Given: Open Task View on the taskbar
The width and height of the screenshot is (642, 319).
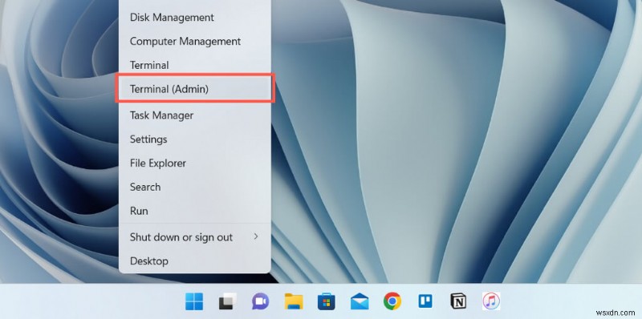Looking at the screenshot, I should (227, 302).
